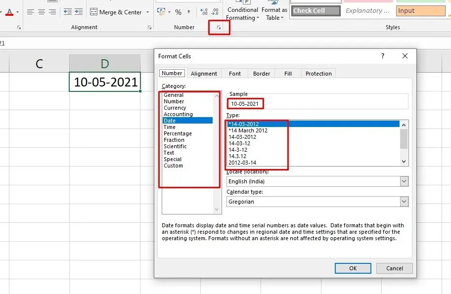Screen dimensions: 451x294
Task: Choose 14.3.12 date type
Action: click(x=313, y=156)
